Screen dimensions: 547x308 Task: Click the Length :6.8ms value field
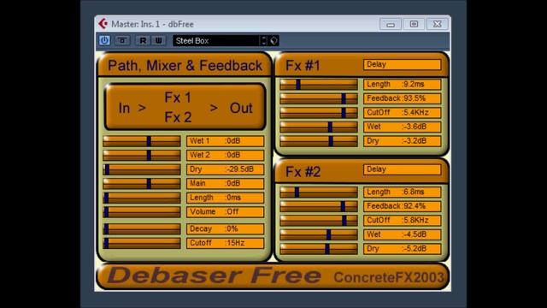point(402,192)
